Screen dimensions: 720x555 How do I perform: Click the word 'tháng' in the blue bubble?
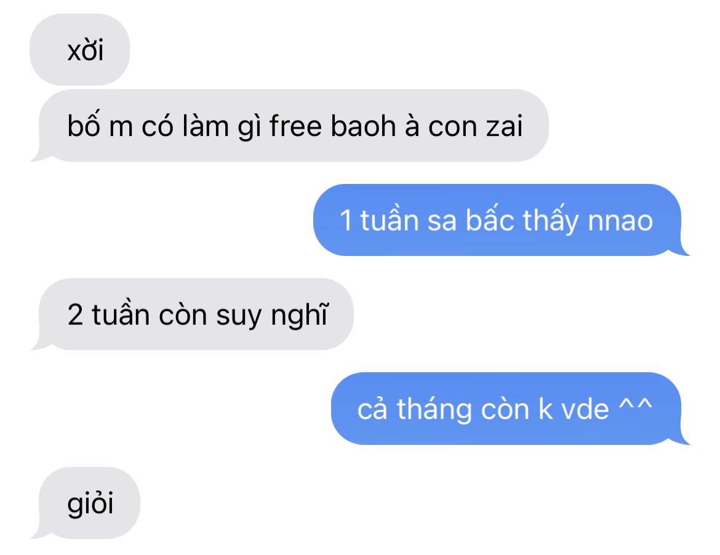pyautogui.click(x=434, y=409)
